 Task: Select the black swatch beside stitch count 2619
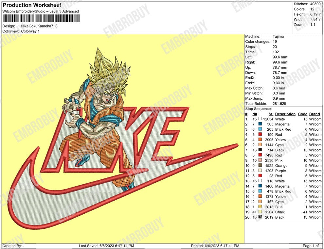260,217
